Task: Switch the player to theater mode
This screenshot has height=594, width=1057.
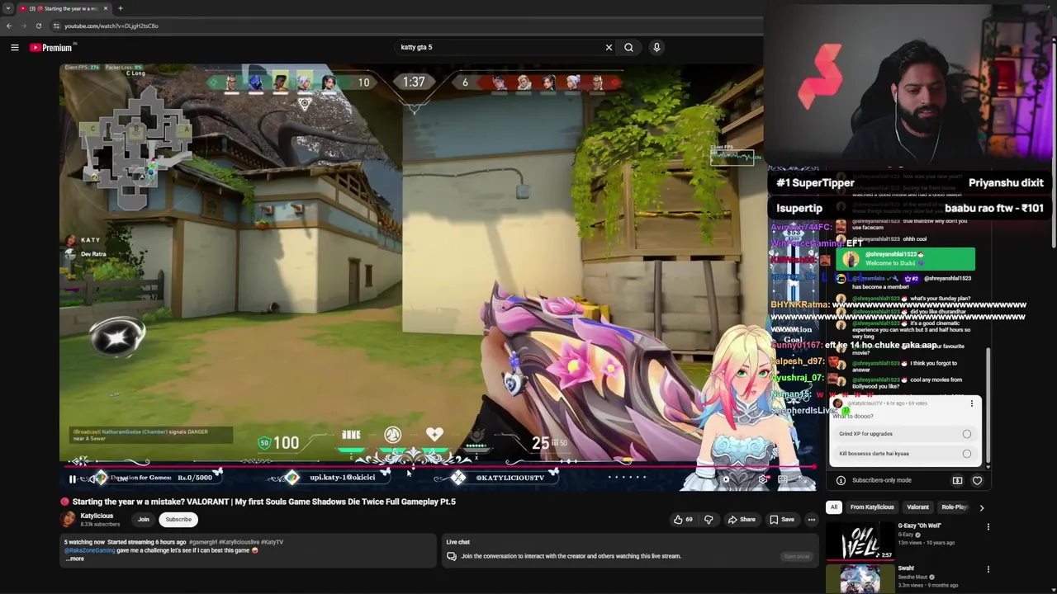Action: [782, 479]
